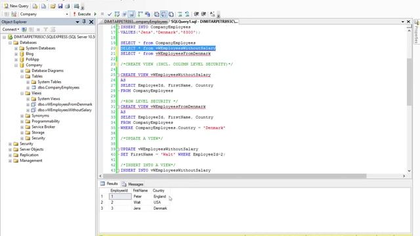Click the Cancel Executing Query stop icon
This screenshot has height=236, width=420.
102,14
